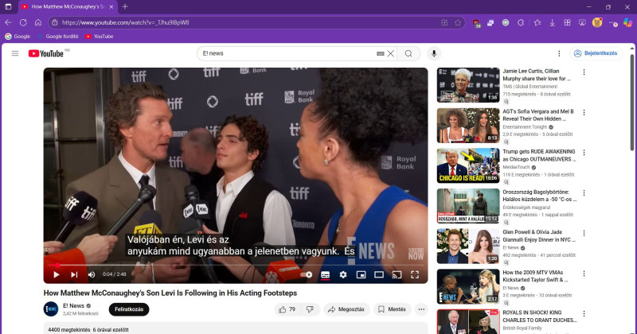The width and height of the screenshot is (637, 334).
Task: Search by voice with the microphone
Action: pyautogui.click(x=434, y=53)
